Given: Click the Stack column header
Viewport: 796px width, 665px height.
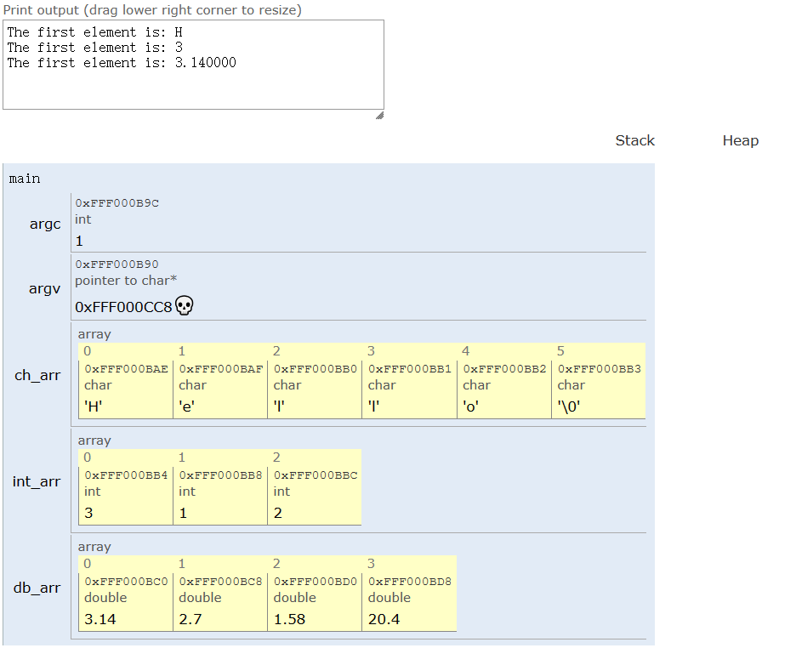Looking at the screenshot, I should (635, 140).
